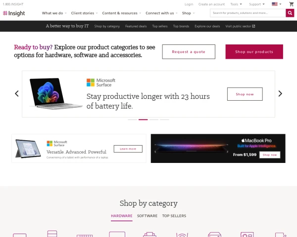
Task: Click the magenta search magnifier button
Action: point(290,13)
